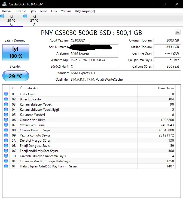The image size is (183, 200).
Task: Click the Özellikler field with S.M.A.R.T., TRIM
Action: [x=125, y=80]
